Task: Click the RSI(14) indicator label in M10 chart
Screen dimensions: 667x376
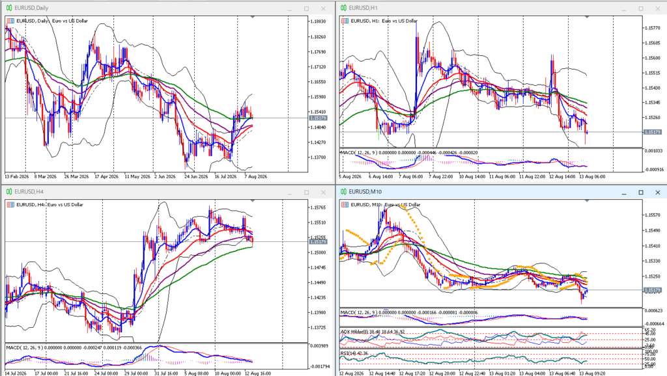Action: point(348,353)
